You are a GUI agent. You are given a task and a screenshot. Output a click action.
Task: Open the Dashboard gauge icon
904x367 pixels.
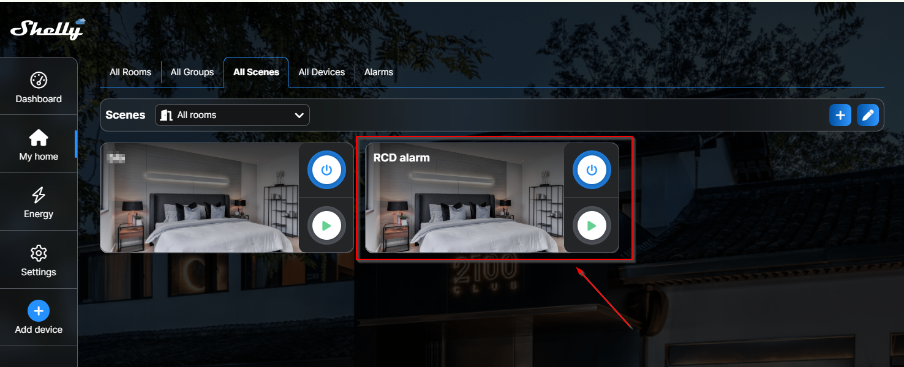(x=39, y=80)
